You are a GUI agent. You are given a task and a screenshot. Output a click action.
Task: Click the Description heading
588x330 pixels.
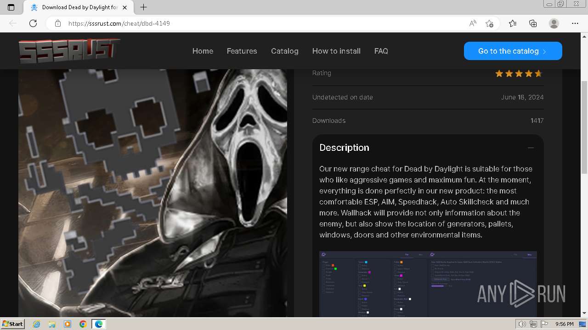coord(344,148)
